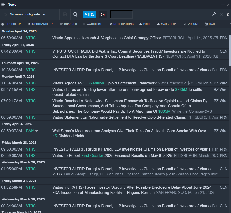Image resolution: width=231 pixels, height=213 pixels.
Task: Expand the Sources filter dropdown
Action: (11, 24)
